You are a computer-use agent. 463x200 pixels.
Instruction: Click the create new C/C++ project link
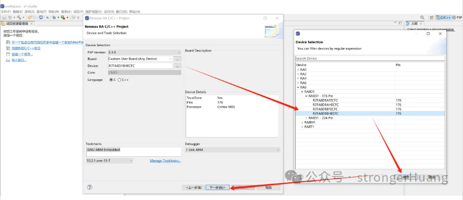(26, 48)
